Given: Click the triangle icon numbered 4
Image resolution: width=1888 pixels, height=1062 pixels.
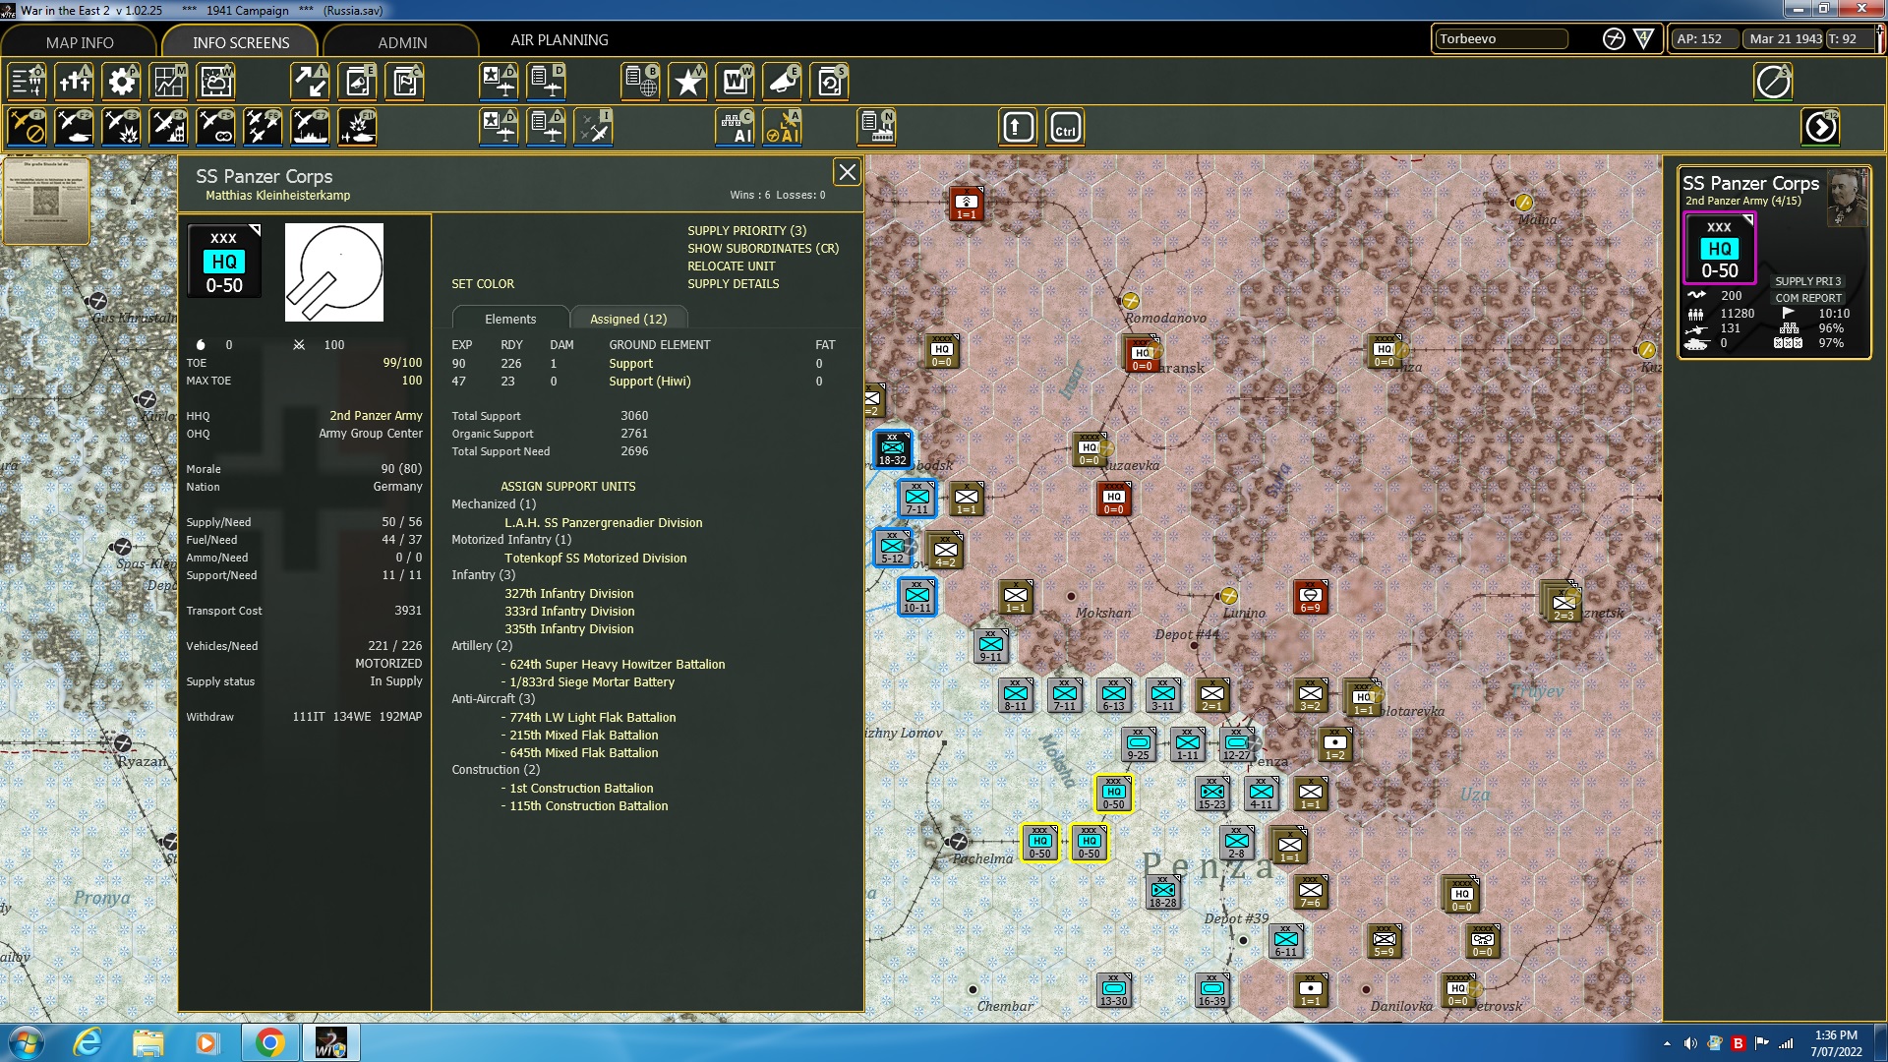Looking at the screenshot, I should pyautogui.click(x=1644, y=39).
